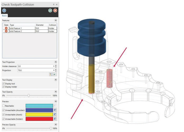The height and width of the screenshot is (132, 184).
Task: Click the select icon beside Unreachable (shank)
Action: click(x=55, y=115)
